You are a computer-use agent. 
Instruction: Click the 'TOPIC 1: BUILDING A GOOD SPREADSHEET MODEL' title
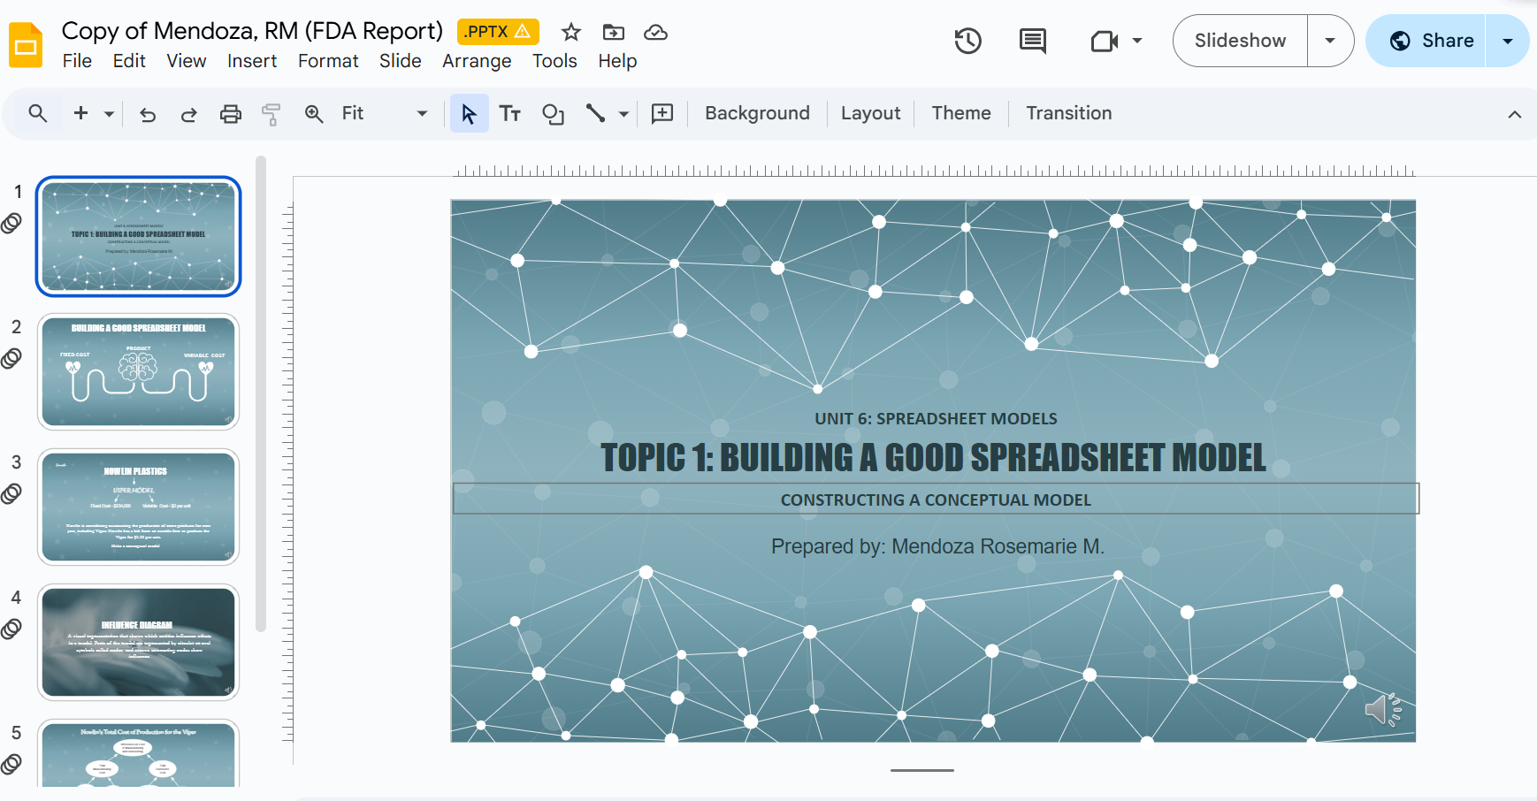pos(933,458)
